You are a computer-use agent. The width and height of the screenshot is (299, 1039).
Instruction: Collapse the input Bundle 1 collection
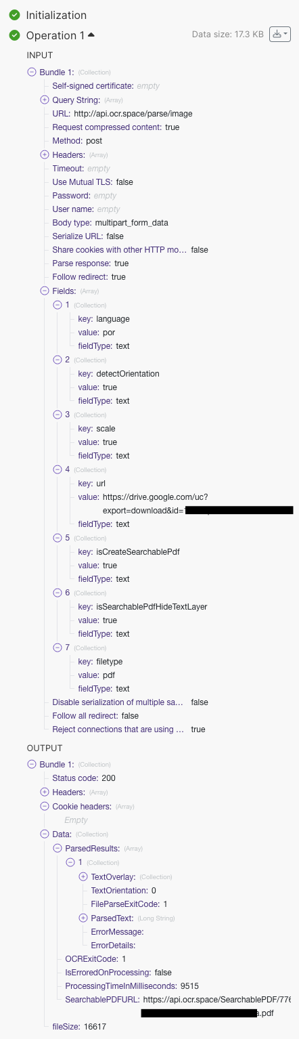(x=31, y=72)
